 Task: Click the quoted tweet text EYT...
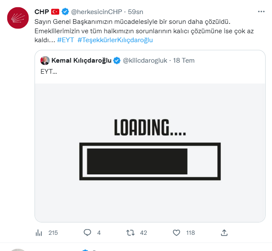48,72
